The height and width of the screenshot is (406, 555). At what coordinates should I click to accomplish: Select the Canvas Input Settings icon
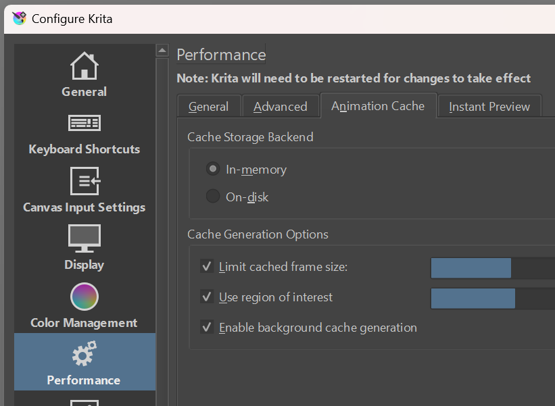(x=85, y=181)
